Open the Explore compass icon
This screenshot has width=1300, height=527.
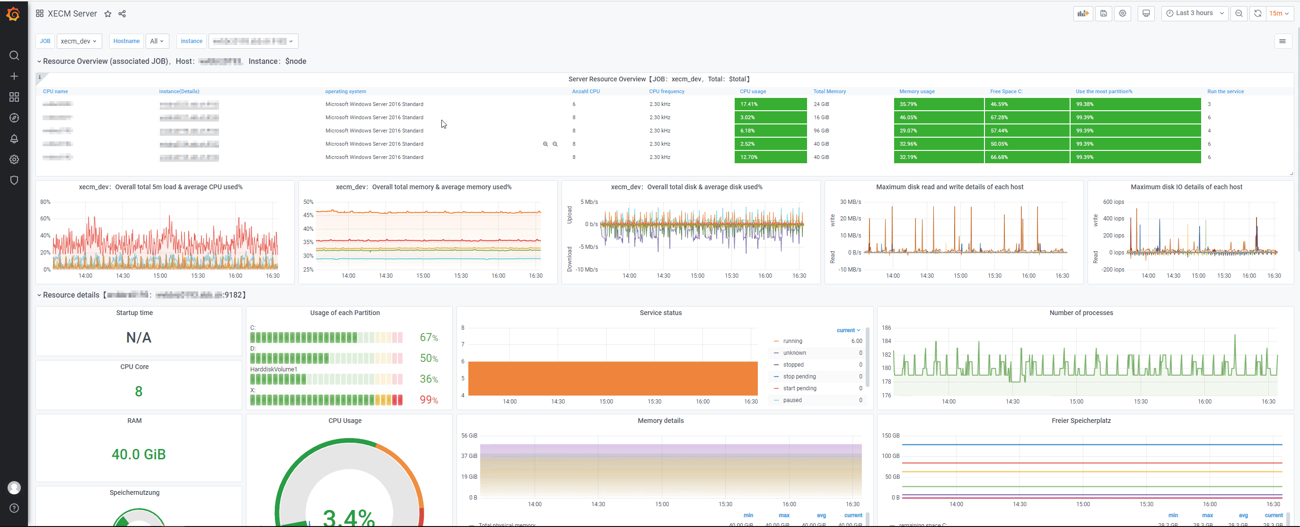14,118
